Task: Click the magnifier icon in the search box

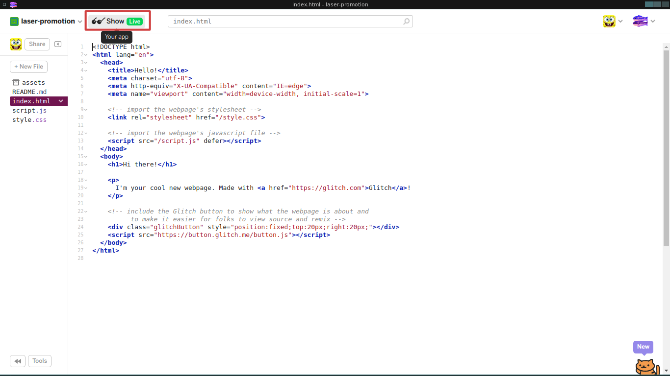Action: tap(406, 22)
